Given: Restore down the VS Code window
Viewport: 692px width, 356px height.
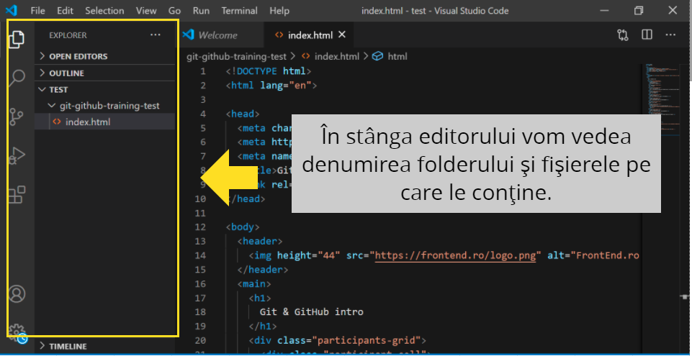Looking at the screenshot, I should 638,11.
